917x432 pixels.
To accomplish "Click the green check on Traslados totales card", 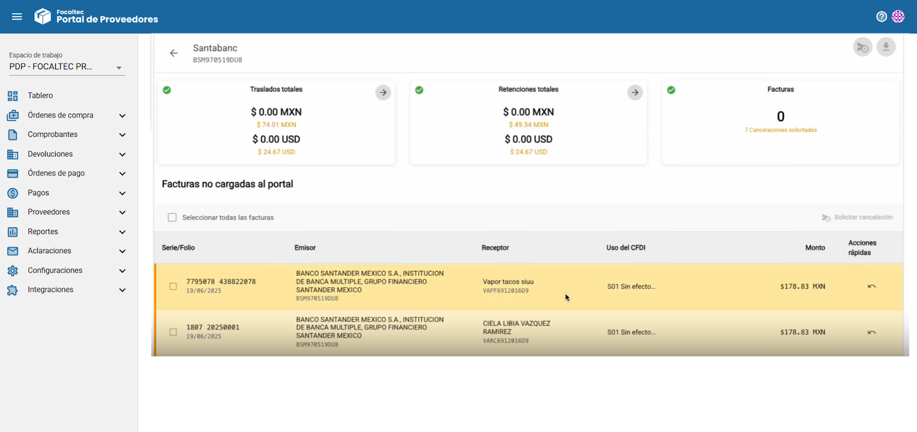I will pos(167,90).
